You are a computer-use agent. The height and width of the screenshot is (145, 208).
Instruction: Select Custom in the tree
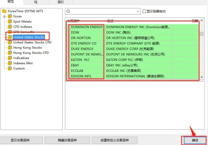click(19, 68)
